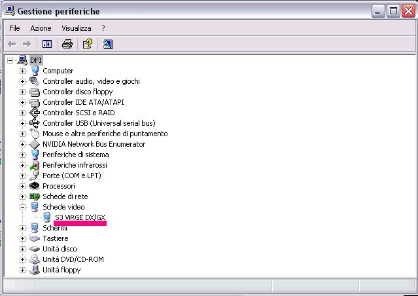The width and height of the screenshot is (418, 296).
Task: Collapse the Schede video node
Action: click(22, 207)
